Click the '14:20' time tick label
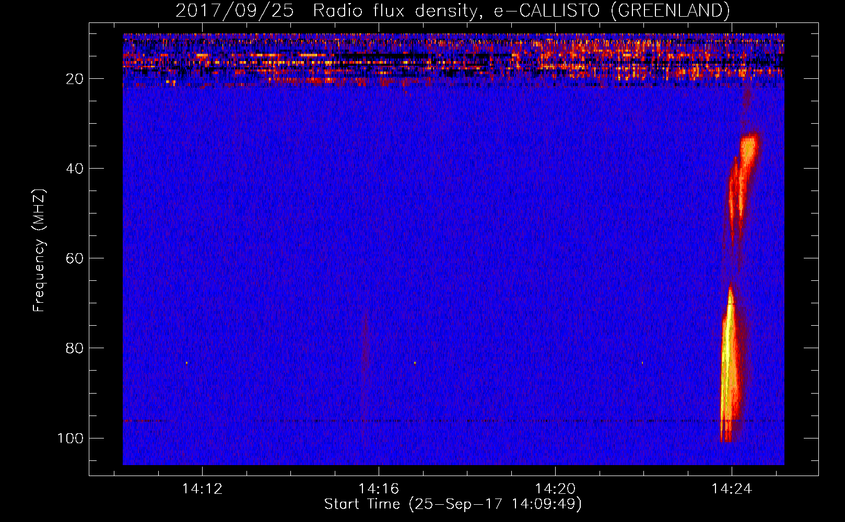This screenshot has width=845, height=522. pyautogui.click(x=555, y=489)
